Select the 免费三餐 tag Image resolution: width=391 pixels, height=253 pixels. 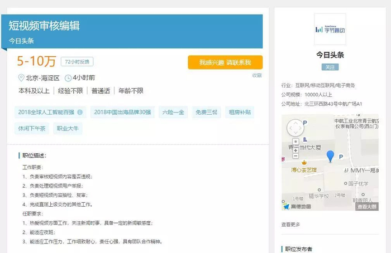click(x=206, y=112)
